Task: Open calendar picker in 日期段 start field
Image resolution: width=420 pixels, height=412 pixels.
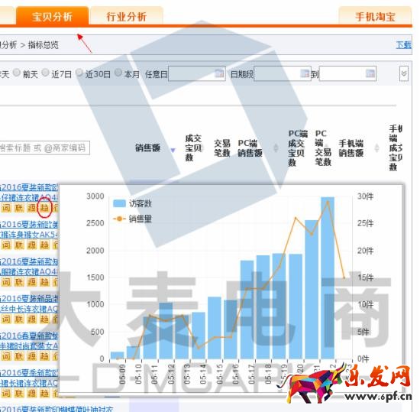Action: (305, 73)
